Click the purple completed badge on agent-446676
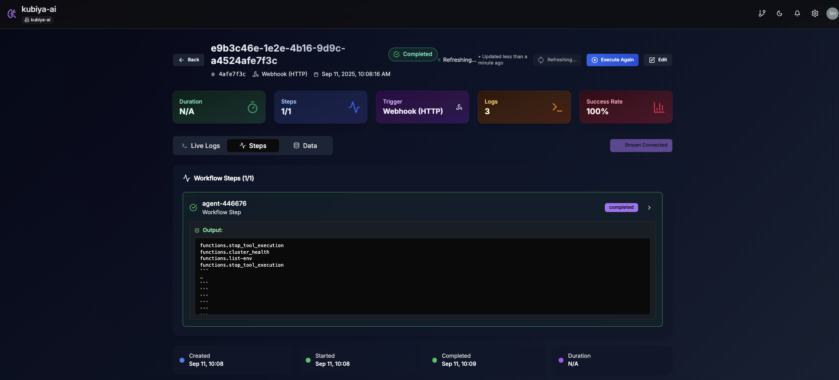The image size is (839, 380). coord(621,208)
